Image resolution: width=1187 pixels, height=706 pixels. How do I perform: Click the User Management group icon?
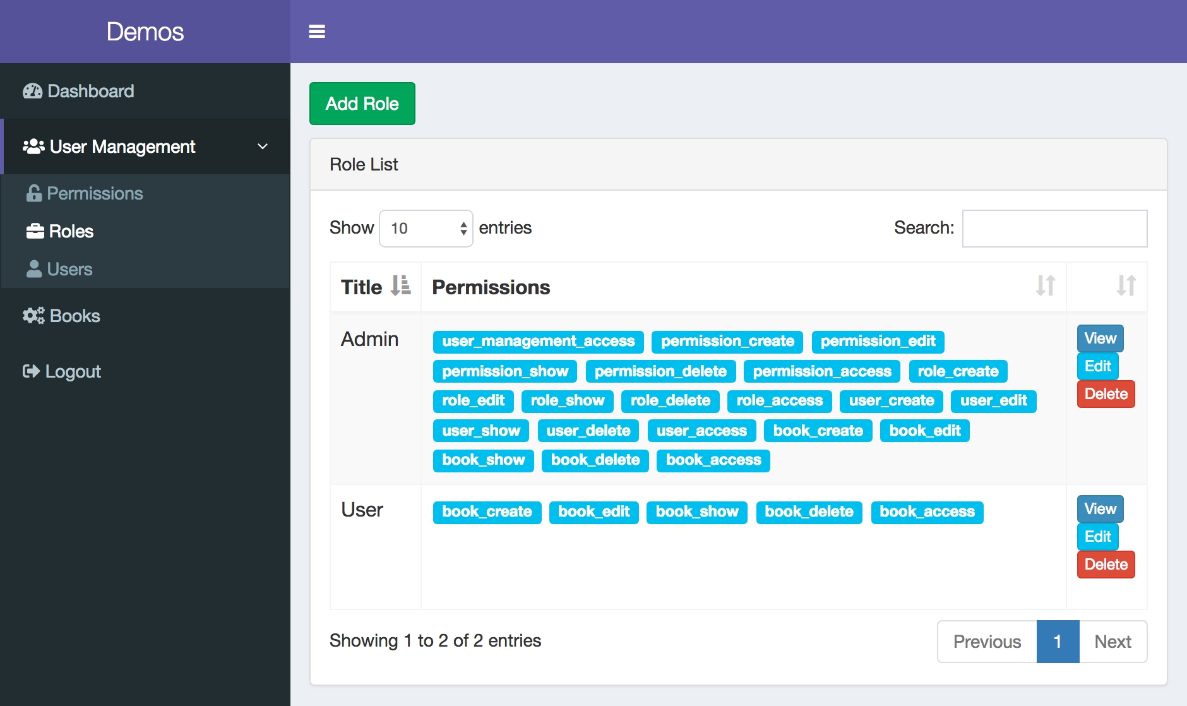coord(33,147)
